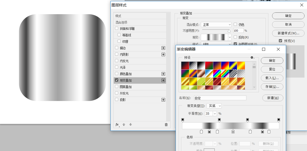Click the gradient preview swatch in Layer Style
The width and height of the screenshot is (307, 151).
pyautogui.click(x=214, y=37)
